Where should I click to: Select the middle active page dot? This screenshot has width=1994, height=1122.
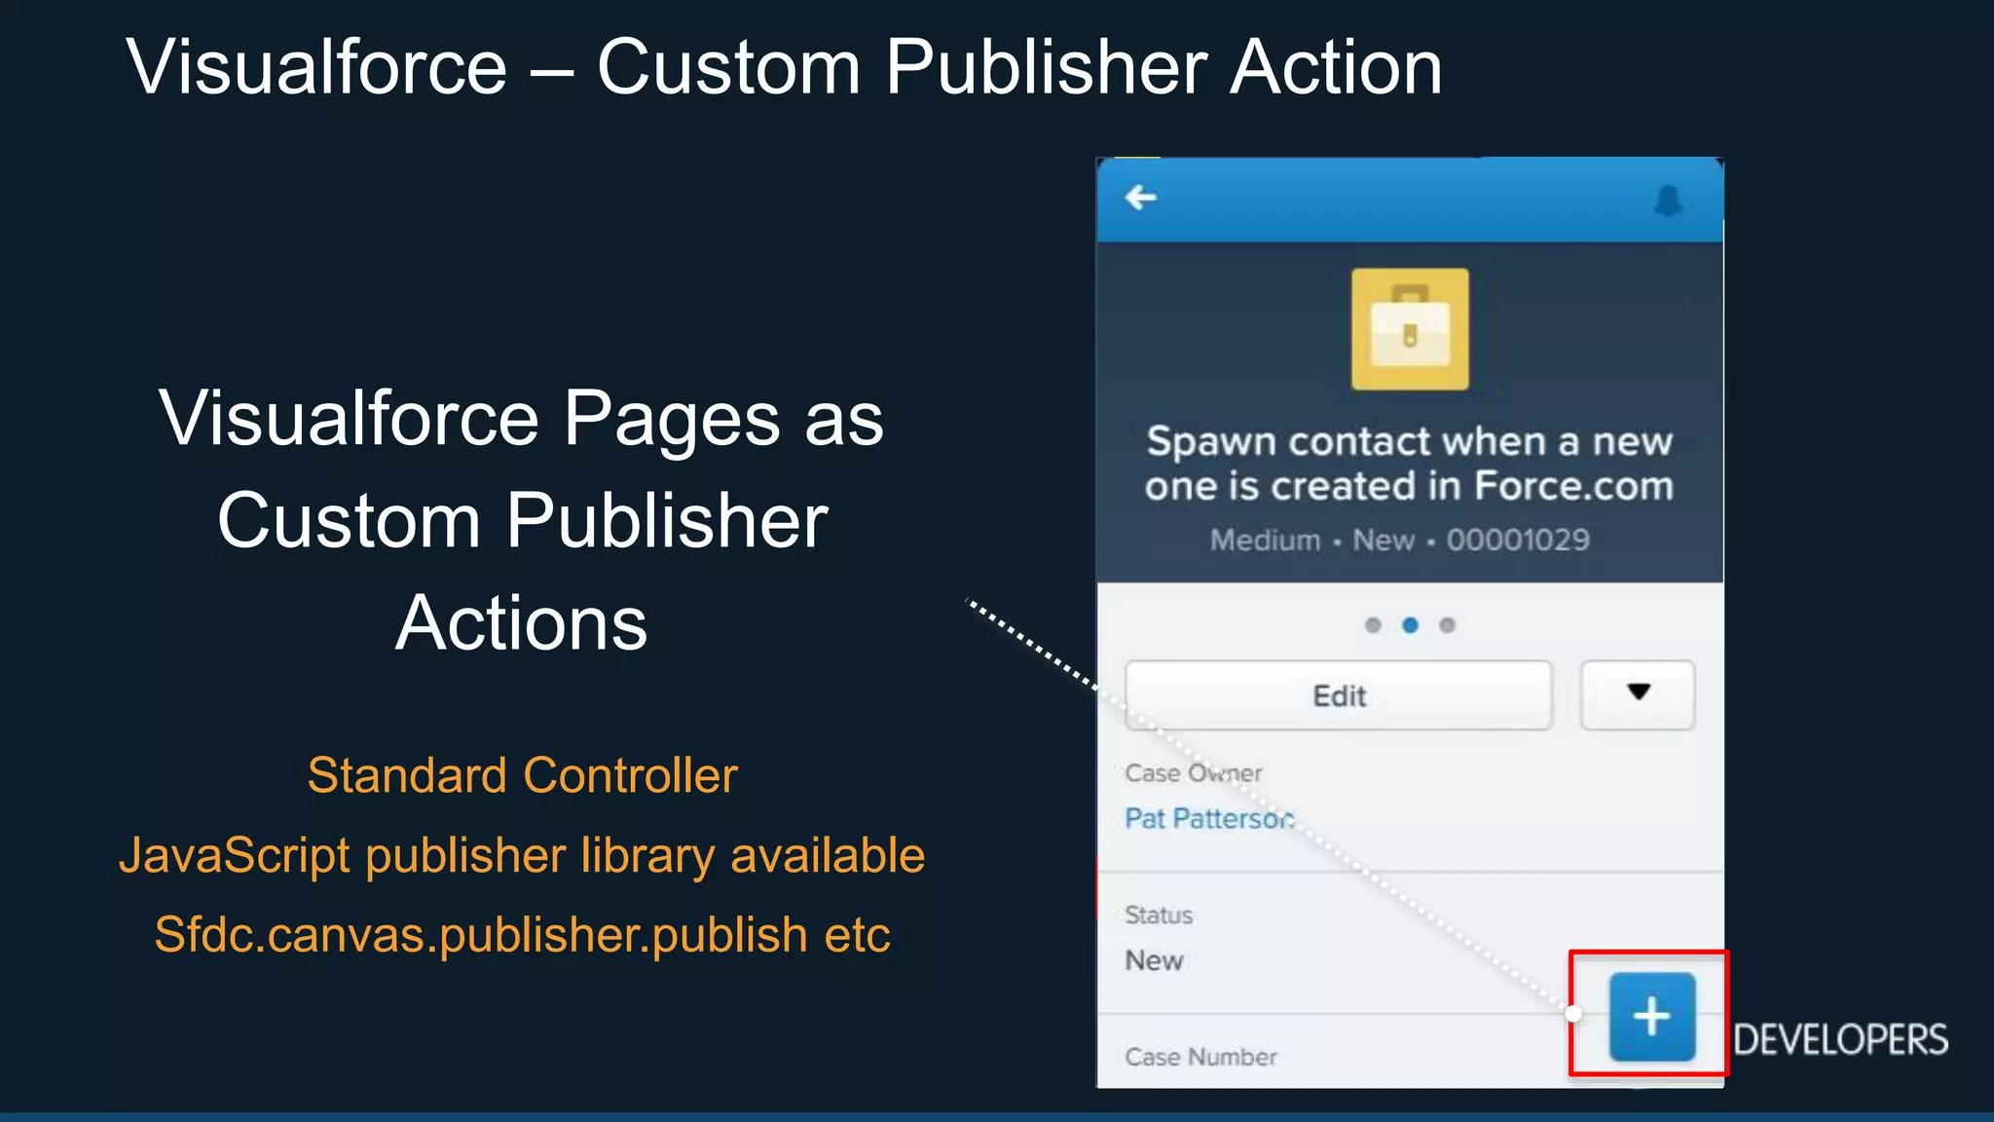pyautogui.click(x=1410, y=625)
